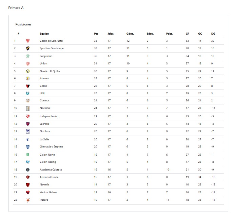Viewport: 234px width, 218px height.
Task: Click the Academia Cabrera round badge
Action: (x=28, y=170)
